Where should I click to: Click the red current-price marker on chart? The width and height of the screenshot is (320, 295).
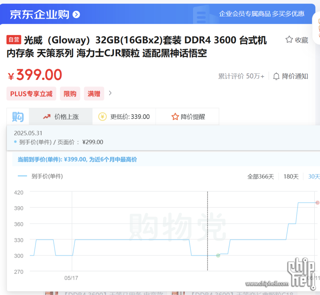(317, 203)
